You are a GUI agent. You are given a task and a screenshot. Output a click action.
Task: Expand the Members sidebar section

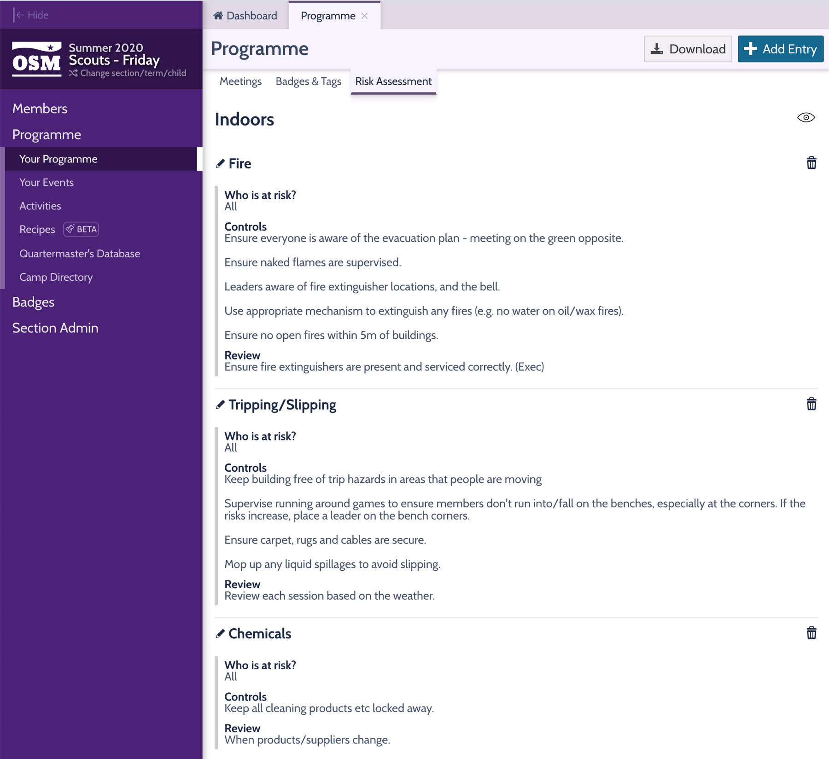(x=40, y=109)
